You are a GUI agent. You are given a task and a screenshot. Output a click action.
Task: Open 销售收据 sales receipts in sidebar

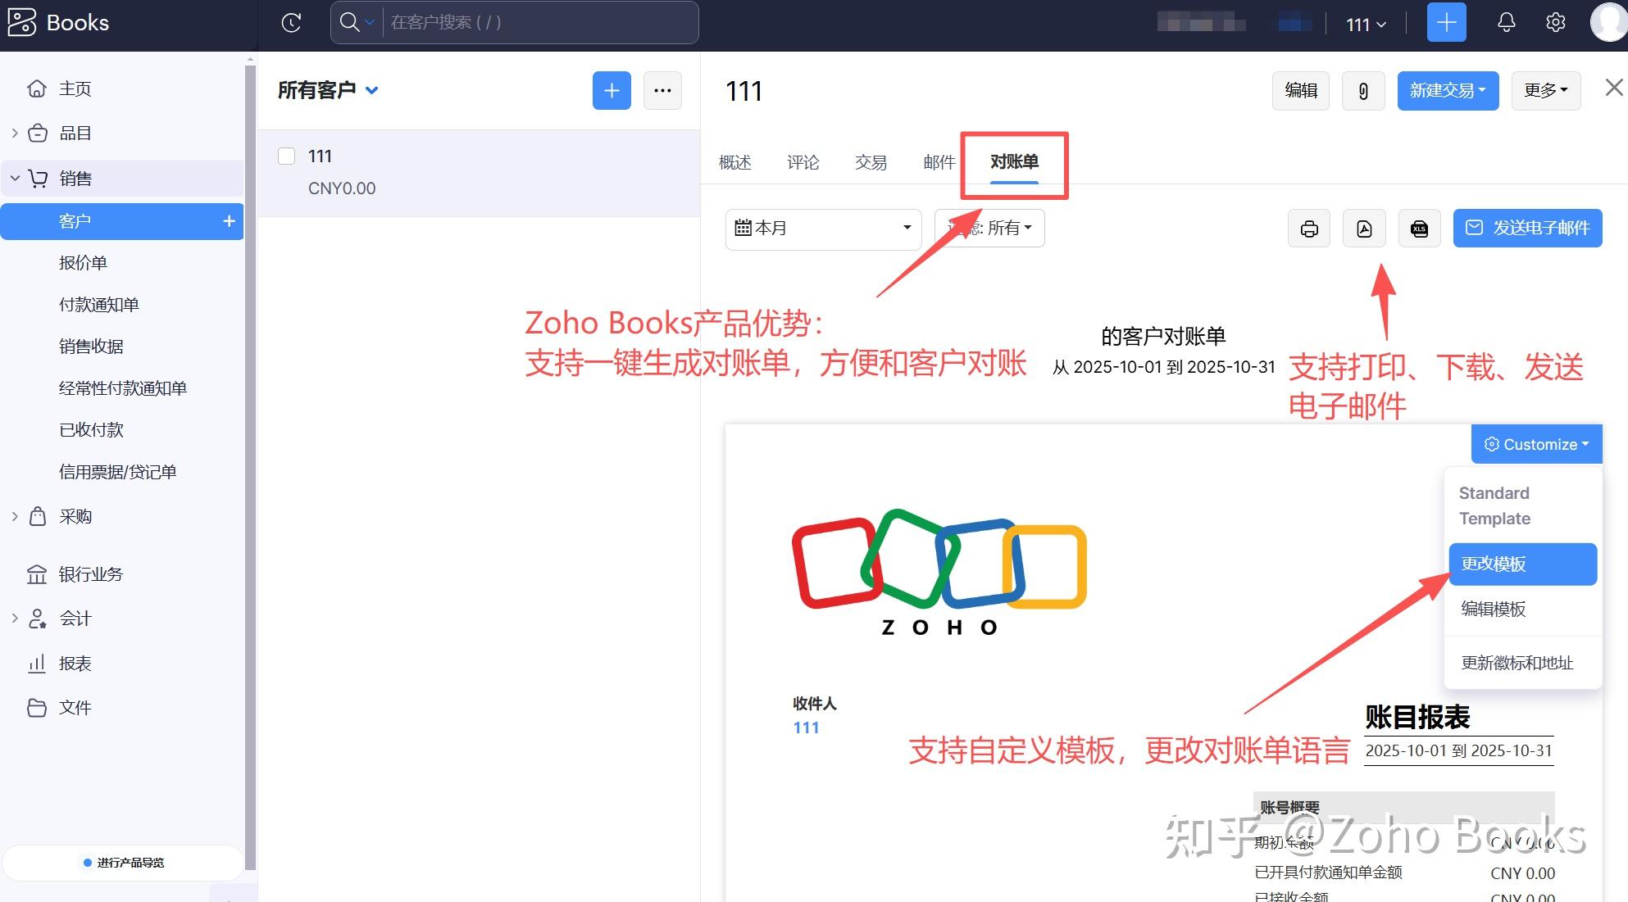(91, 347)
